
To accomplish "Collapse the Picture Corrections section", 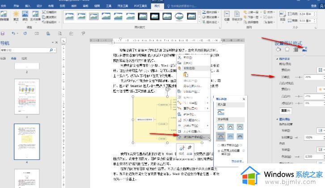I will (277, 59).
